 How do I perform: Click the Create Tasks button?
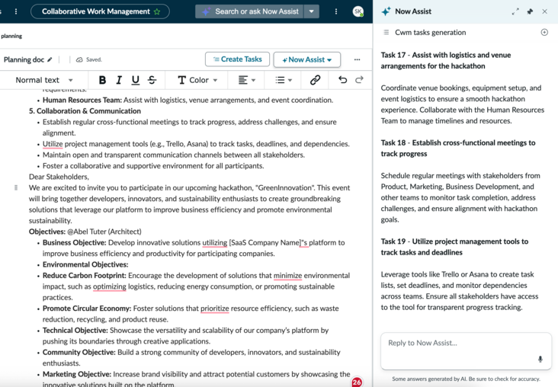tap(237, 59)
